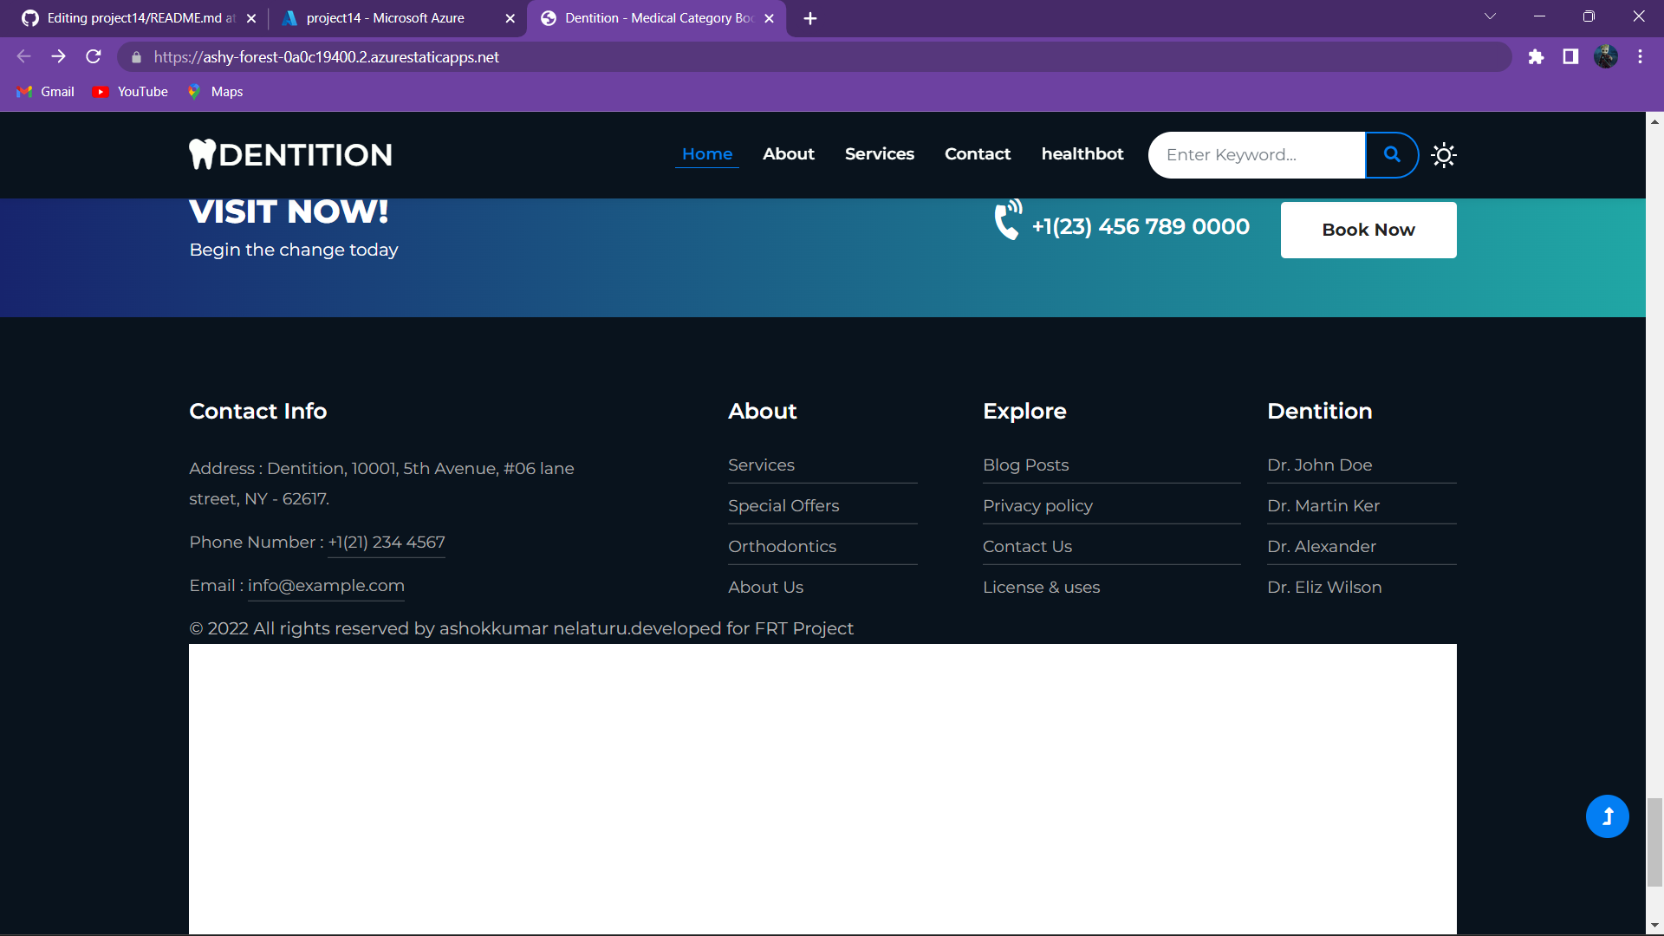Expand the tab search chevron
Viewport: 1664px width, 936px height.
click(x=1490, y=16)
